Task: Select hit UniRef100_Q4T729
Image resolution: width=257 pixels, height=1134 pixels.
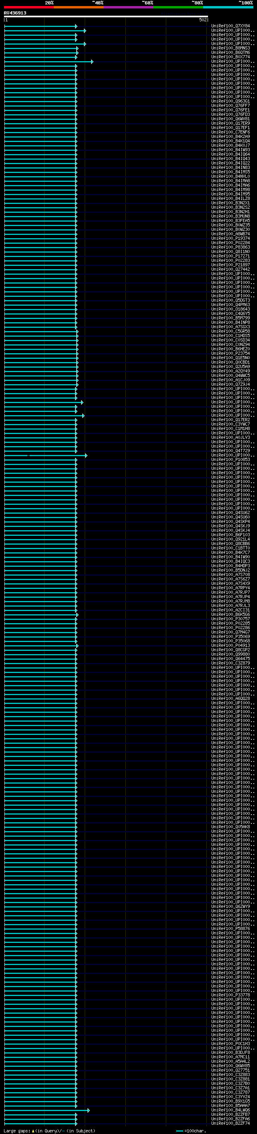Action: [230, 451]
